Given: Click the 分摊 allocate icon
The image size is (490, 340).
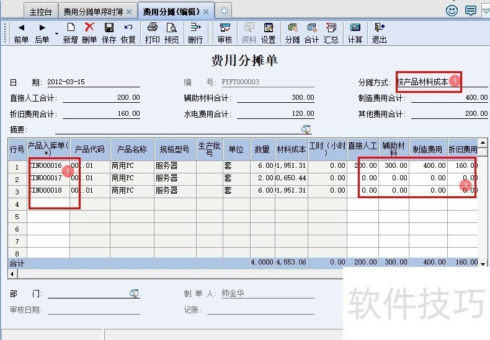Looking at the screenshot, I should pyautogui.click(x=292, y=28).
